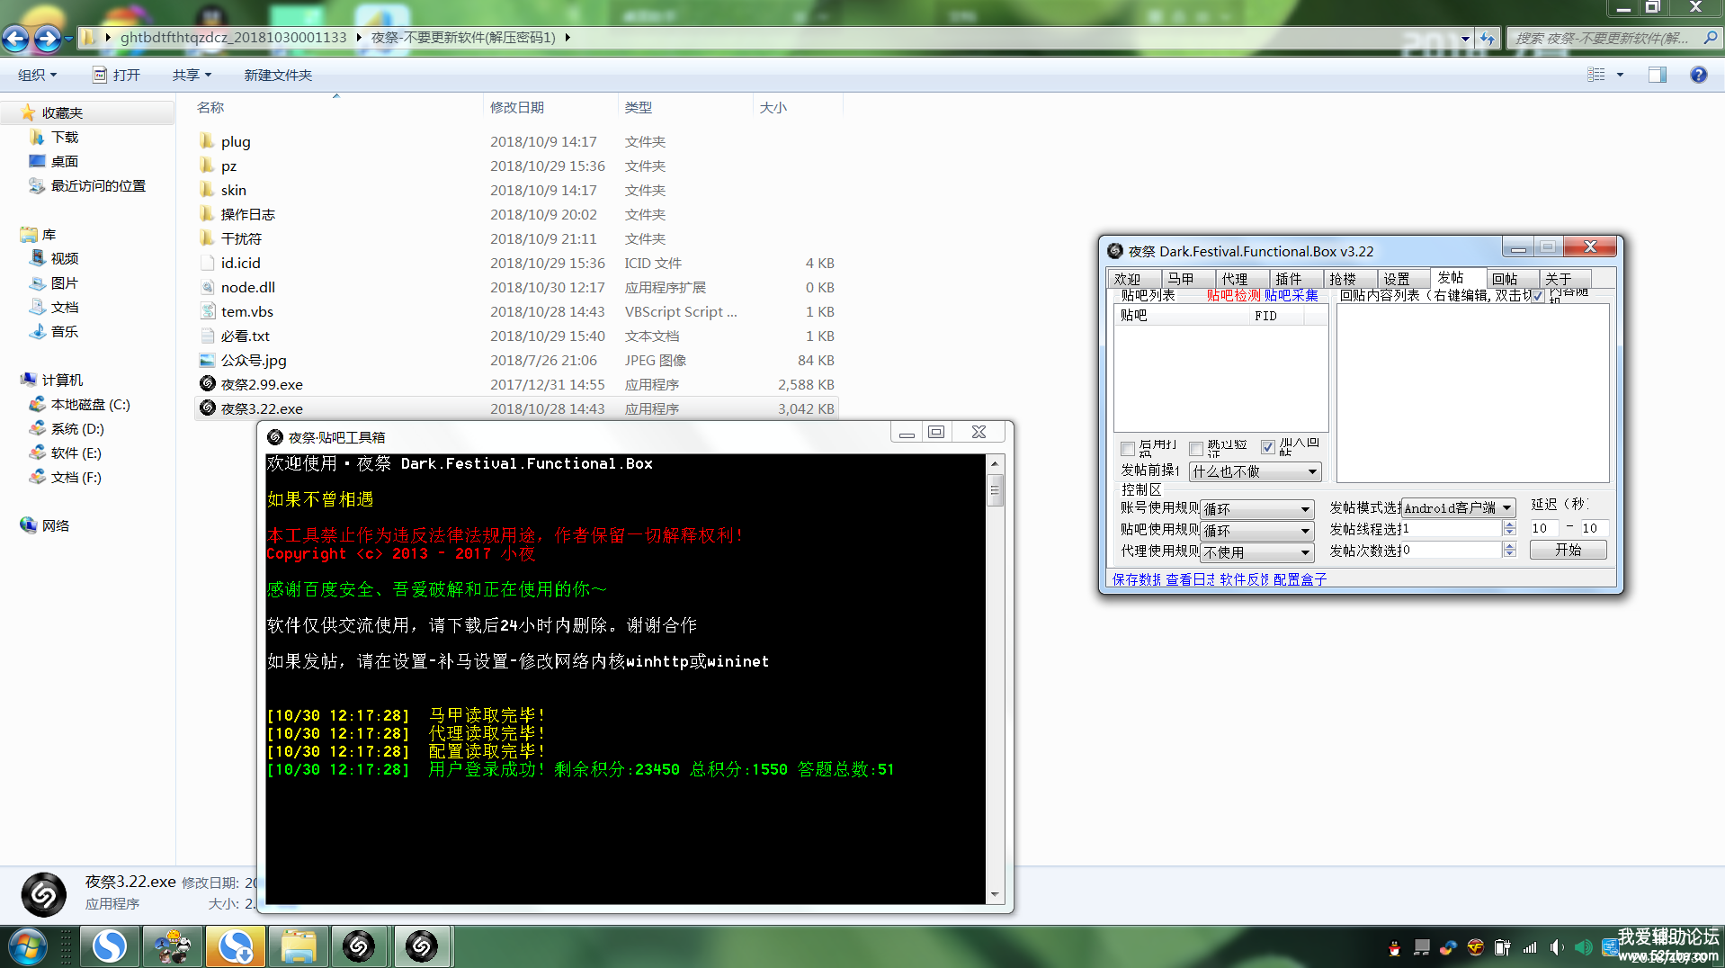The height and width of the screenshot is (968, 1725).
Task: Click the 查看日志 link
Action: click(1191, 579)
